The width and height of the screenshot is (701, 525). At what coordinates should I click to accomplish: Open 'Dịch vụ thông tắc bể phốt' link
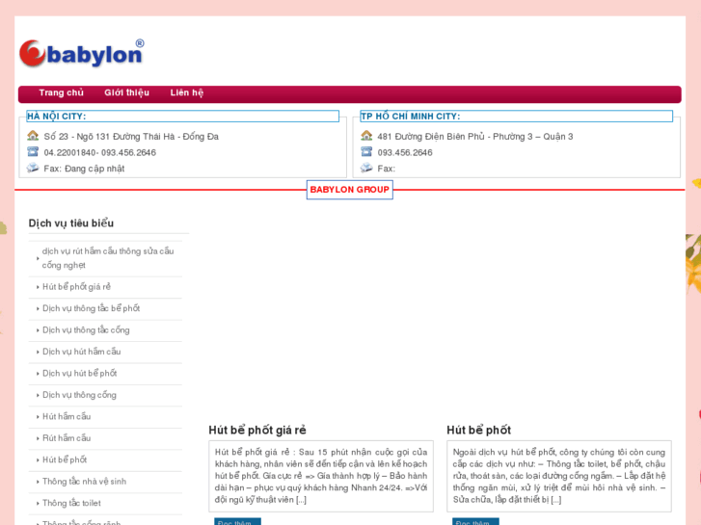point(92,308)
